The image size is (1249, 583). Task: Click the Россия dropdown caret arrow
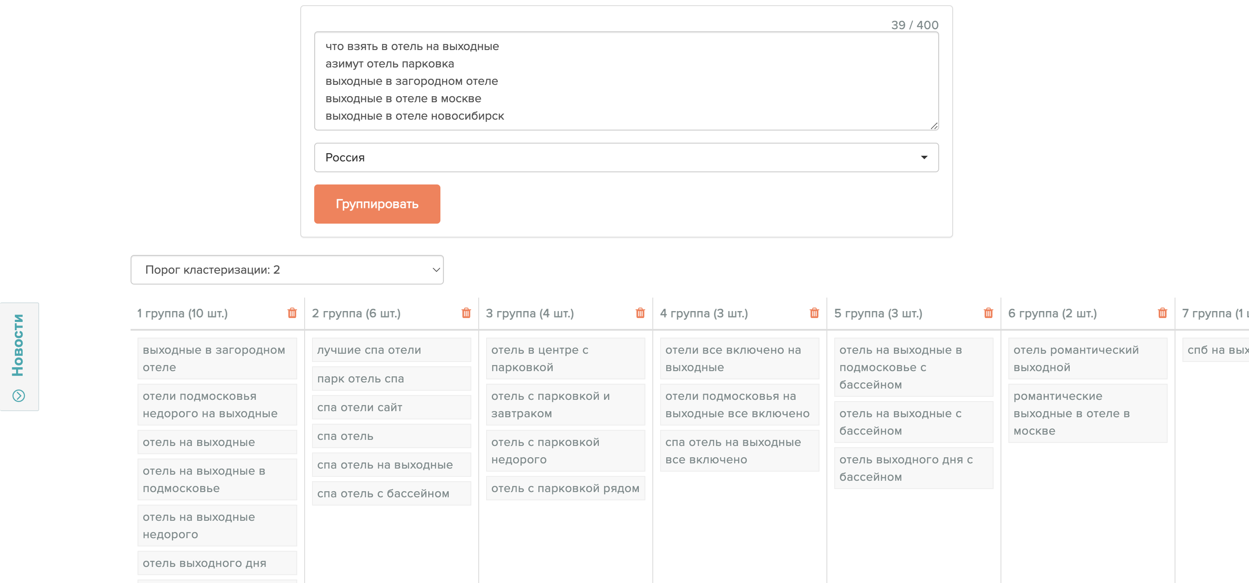[923, 157]
